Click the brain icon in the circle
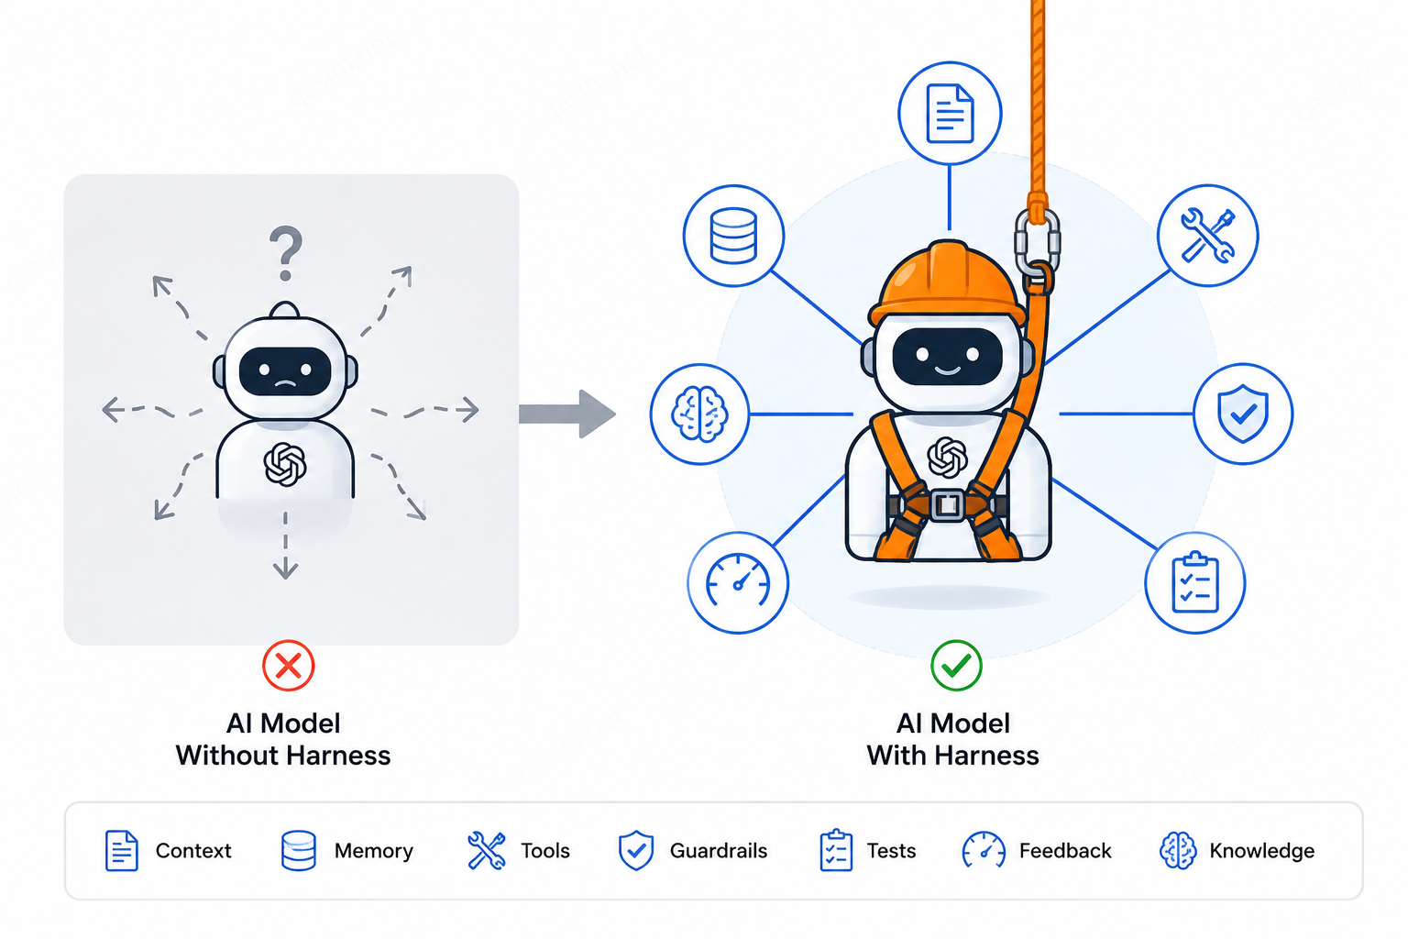 click(x=699, y=414)
